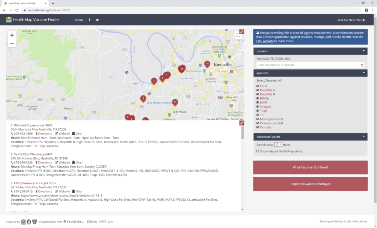Click the address or zipcode input field

click(x=308, y=65)
